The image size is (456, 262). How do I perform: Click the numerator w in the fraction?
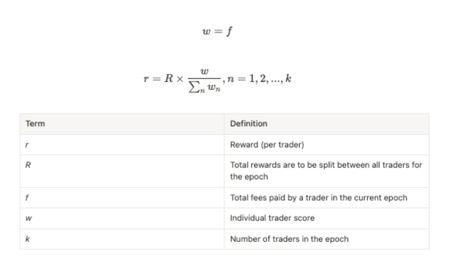pos(204,71)
